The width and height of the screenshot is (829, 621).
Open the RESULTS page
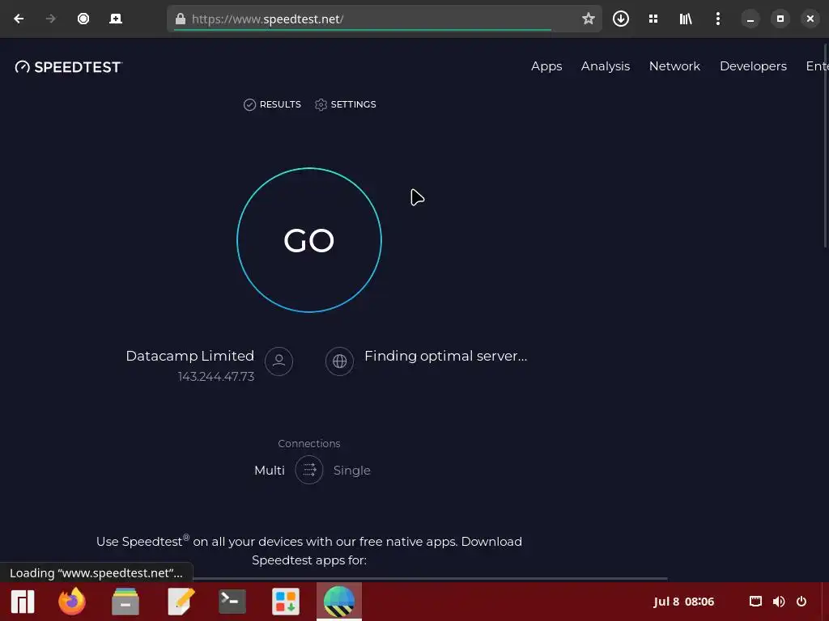pos(272,104)
